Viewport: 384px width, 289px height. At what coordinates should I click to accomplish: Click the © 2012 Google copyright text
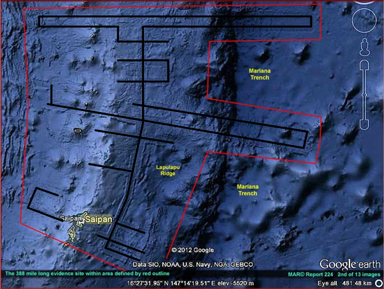point(193,250)
